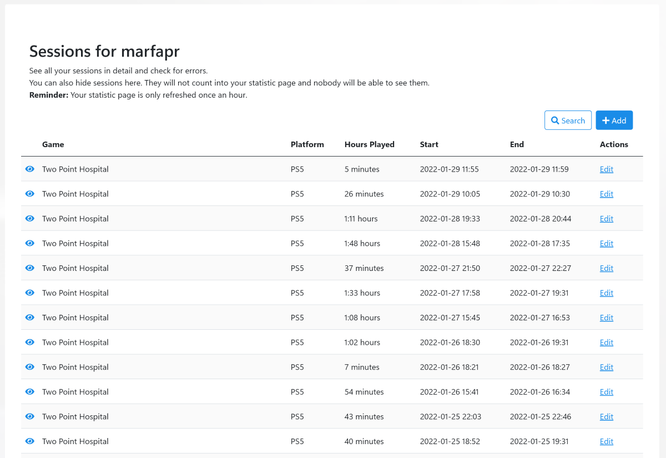Add a new session with the Add button
Image resolution: width=666 pixels, height=458 pixels.
click(x=614, y=120)
